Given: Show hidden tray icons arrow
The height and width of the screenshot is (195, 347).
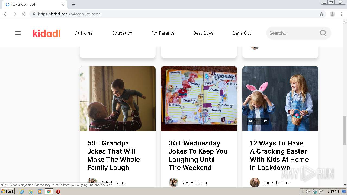Looking at the screenshot, I should (x=302, y=191).
